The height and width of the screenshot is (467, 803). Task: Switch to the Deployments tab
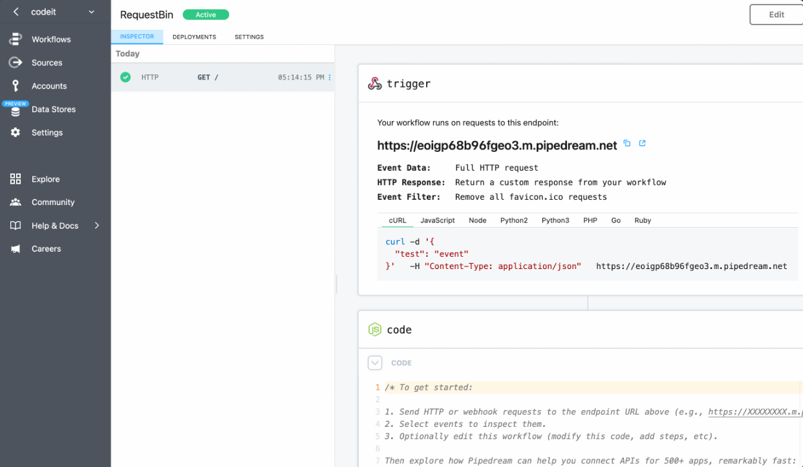click(x=194, y=37)
